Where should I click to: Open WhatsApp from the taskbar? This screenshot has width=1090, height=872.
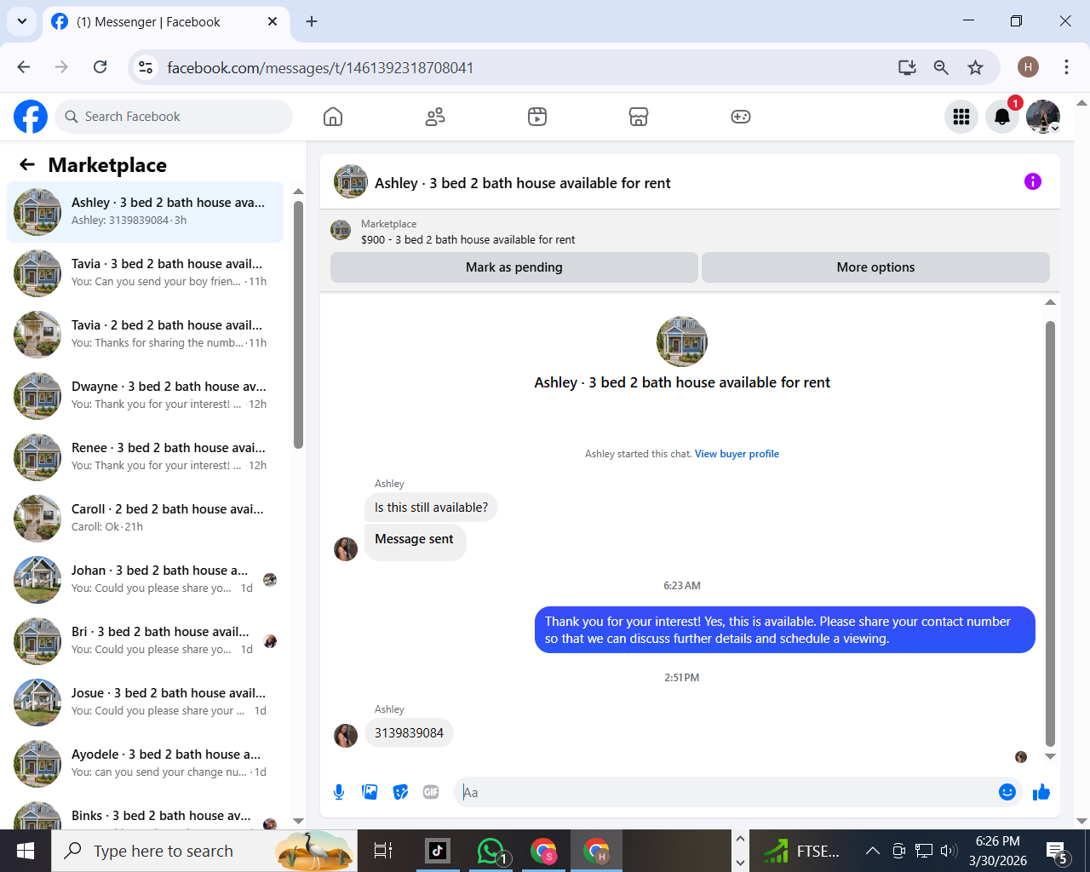491,851
